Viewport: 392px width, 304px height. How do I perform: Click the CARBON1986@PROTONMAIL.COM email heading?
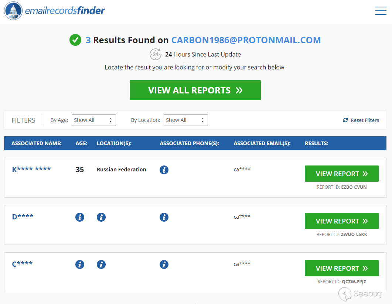click(246, 40)
